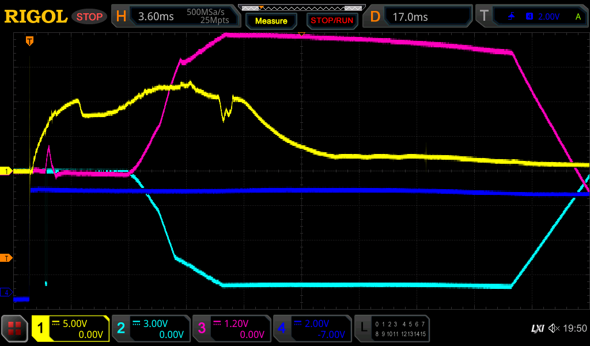Toggle channel 3 magenta 1.20V label

(x=232, y=329)
